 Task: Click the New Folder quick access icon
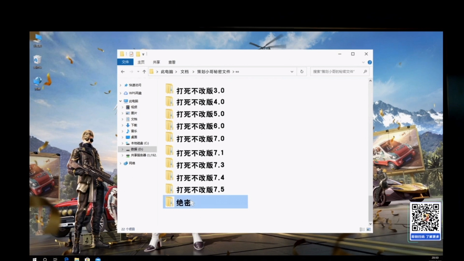point(138,54)
